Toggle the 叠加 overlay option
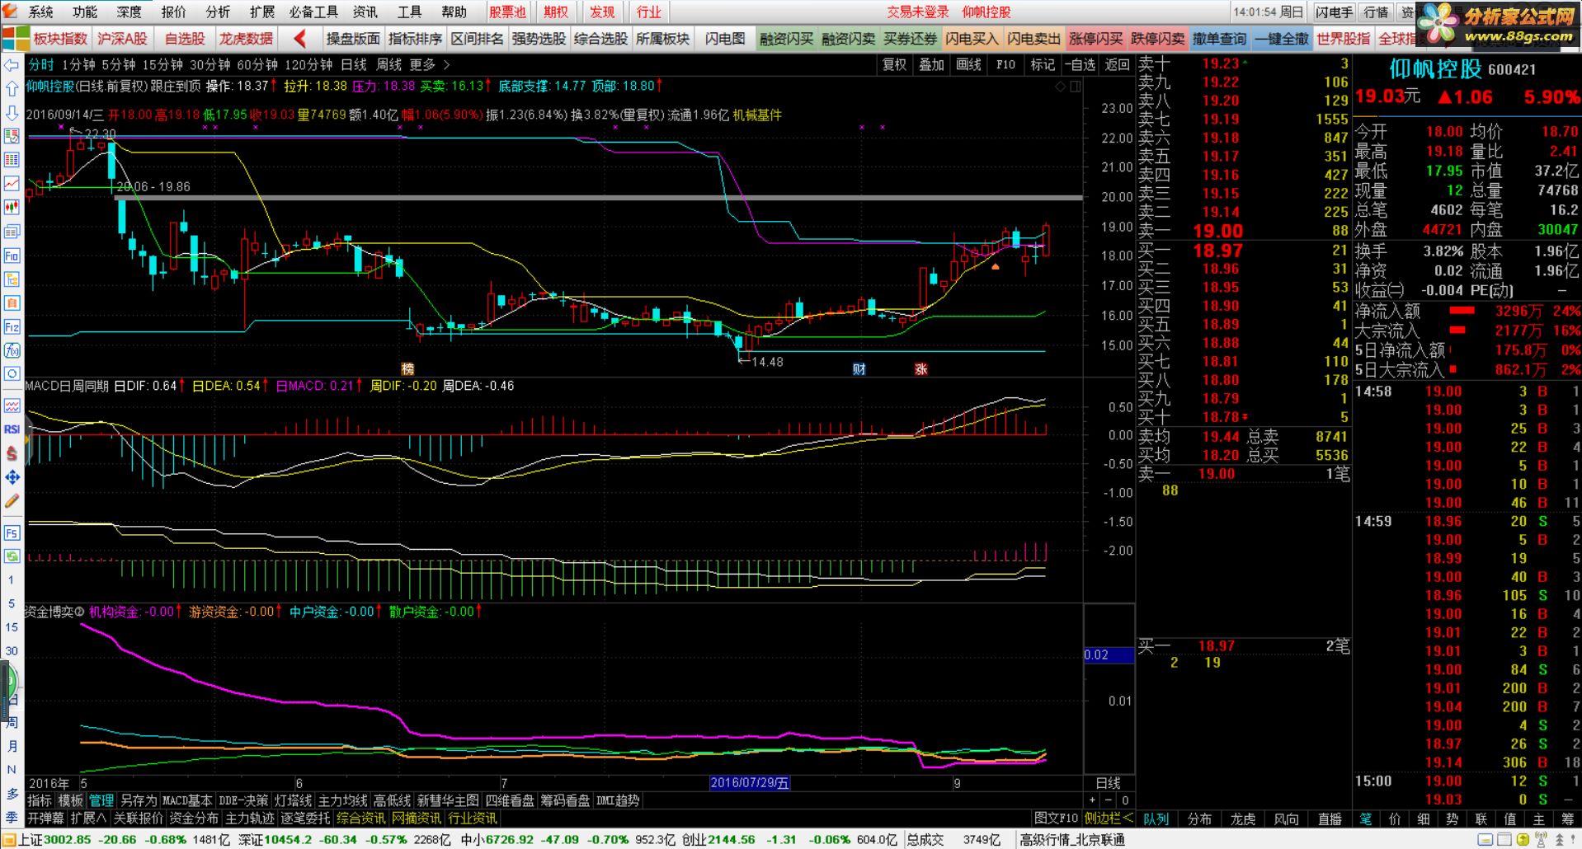 (x=931, y=64)
